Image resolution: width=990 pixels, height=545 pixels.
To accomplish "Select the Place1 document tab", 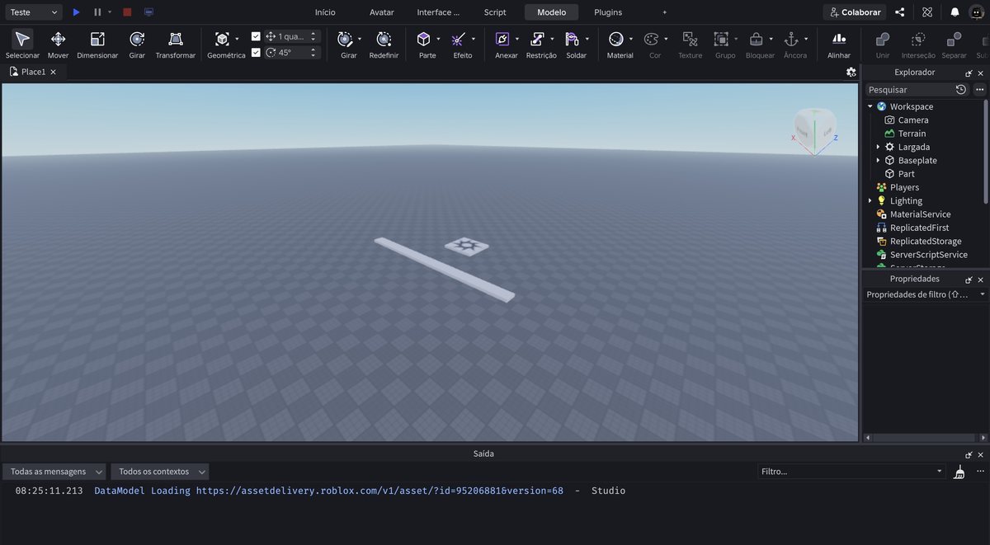I will [x=33, y=72].
